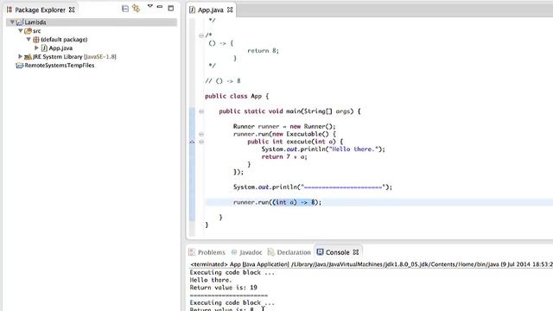The image size is (553, 311).
Task: Click "Runner runner = new Runner();" line
Action: tap(284, 127)
